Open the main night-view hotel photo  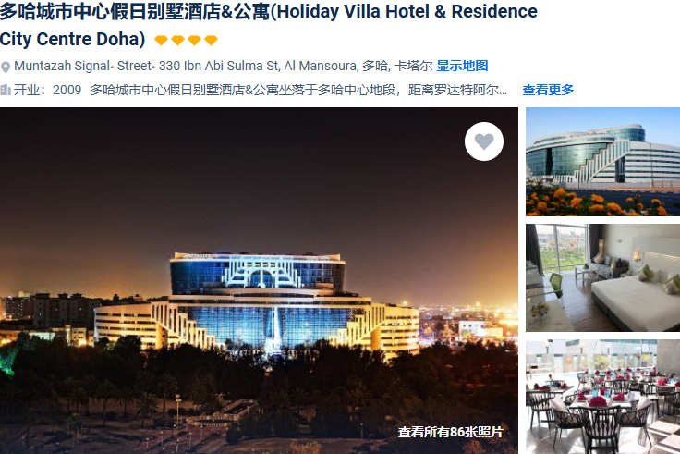point(259,280)
